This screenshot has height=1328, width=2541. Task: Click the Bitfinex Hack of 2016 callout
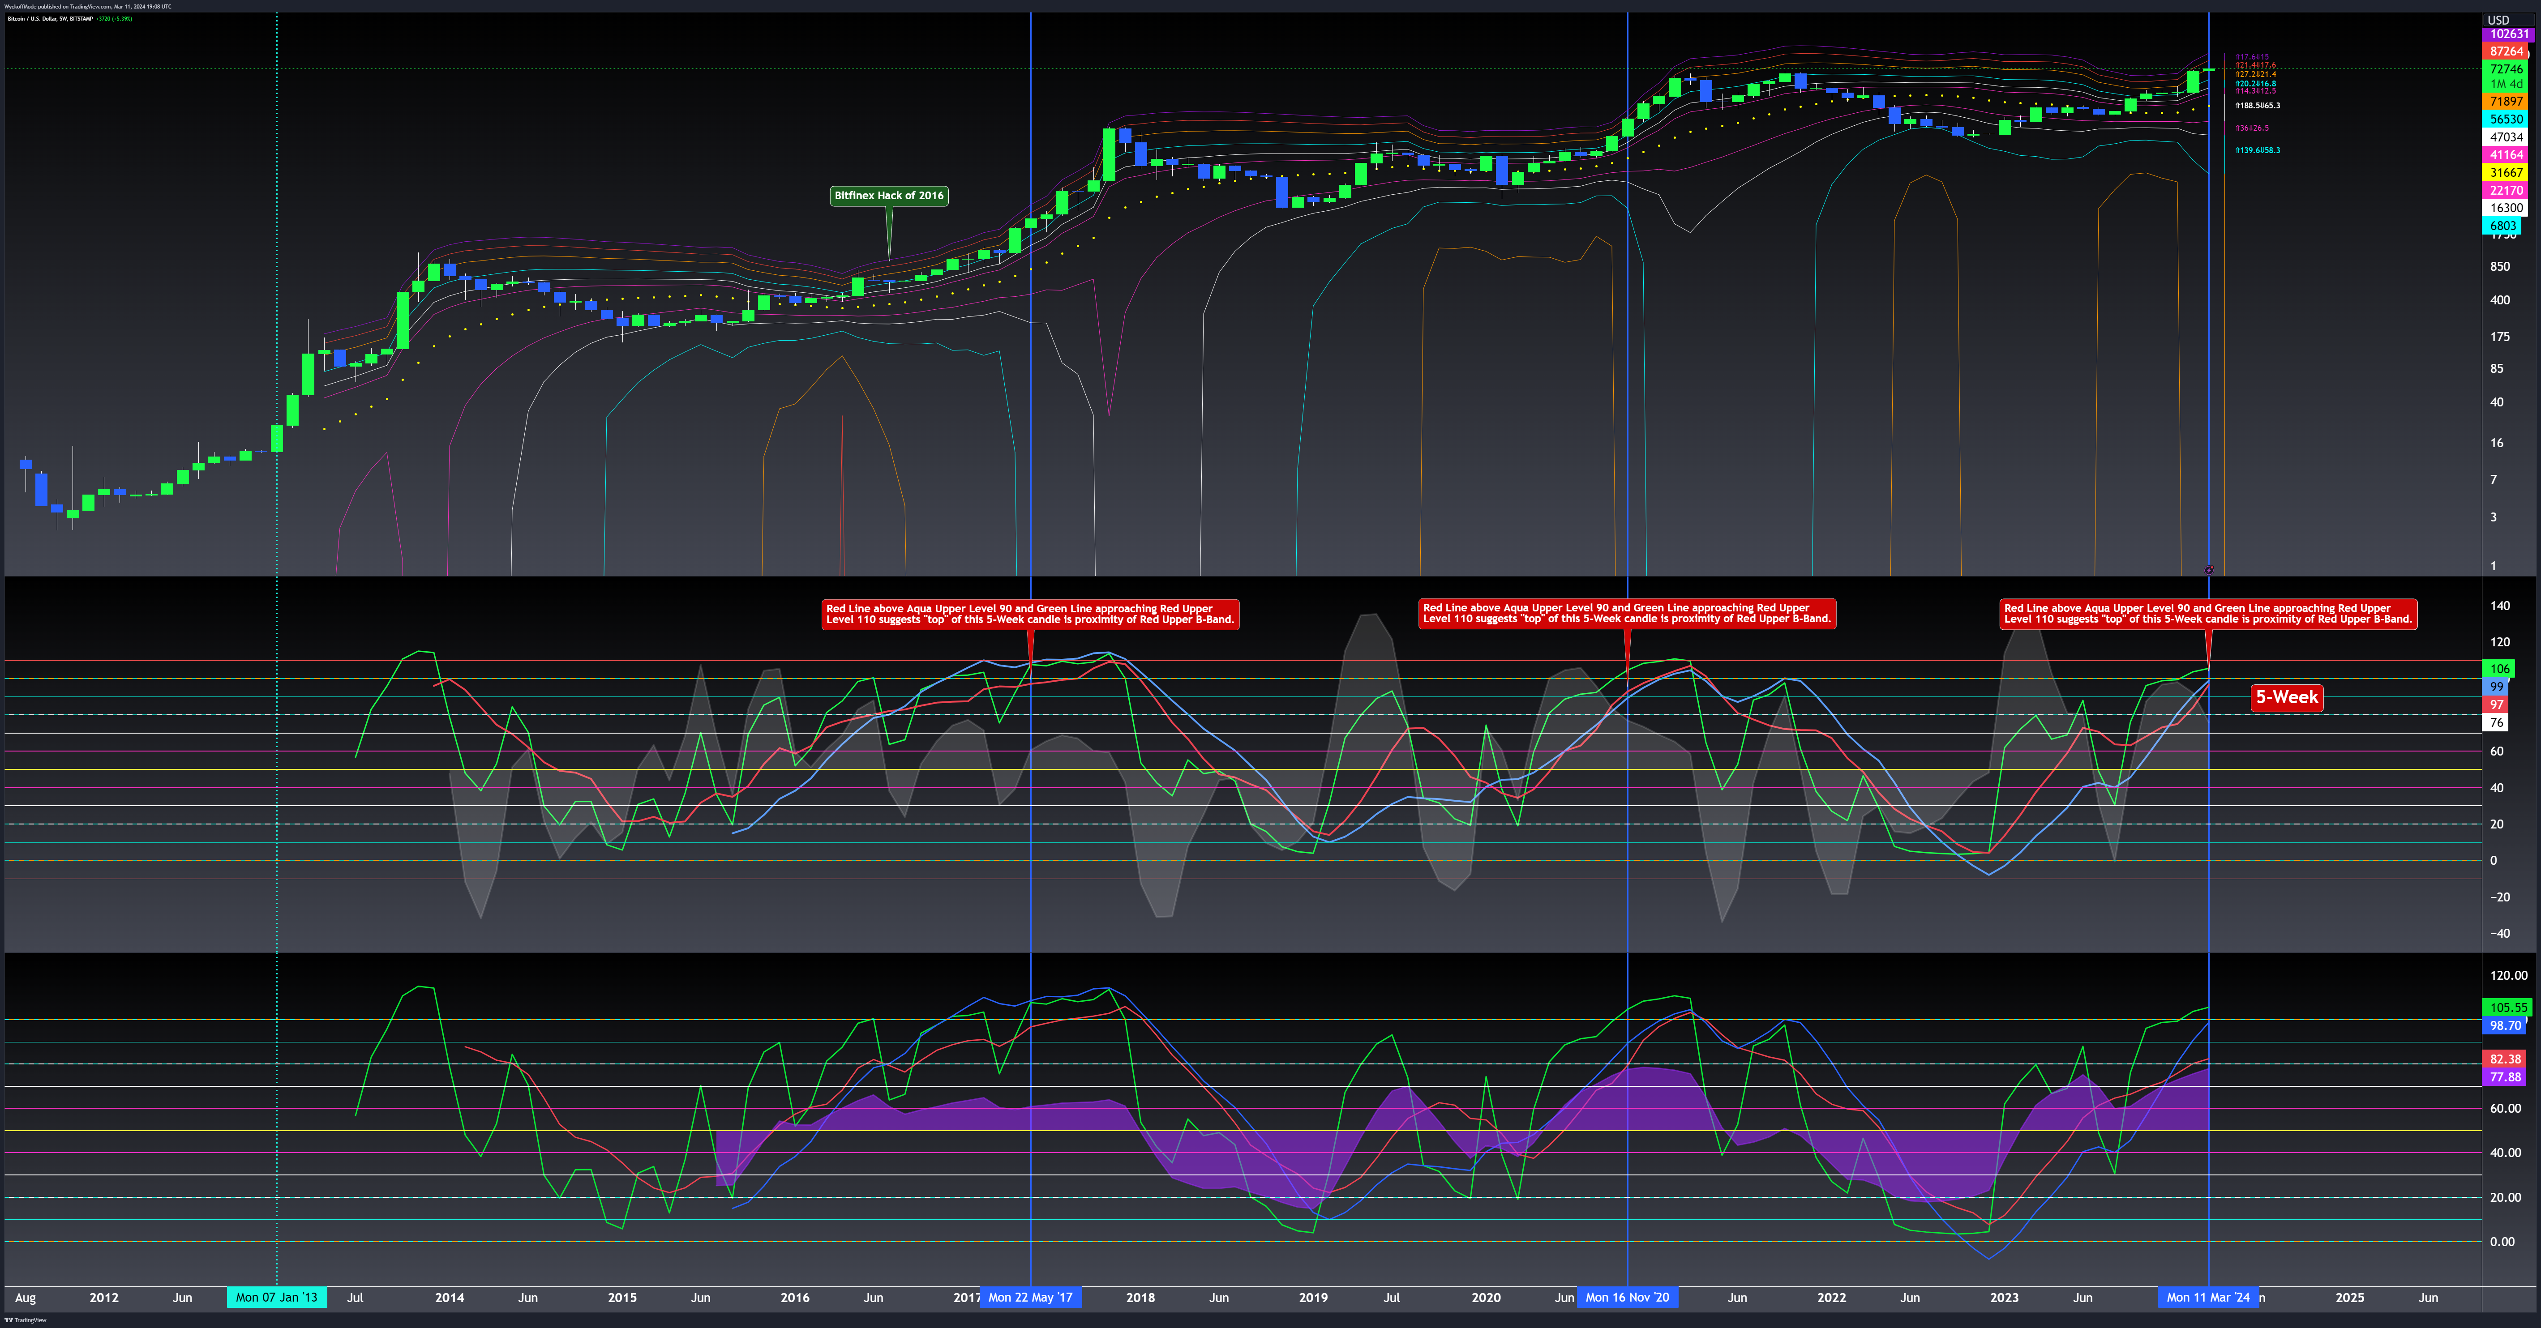[x=889, y=195]
